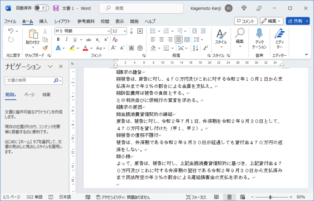Open the Read Mode view icon
The image size is (314, 201).
[216, 197]
